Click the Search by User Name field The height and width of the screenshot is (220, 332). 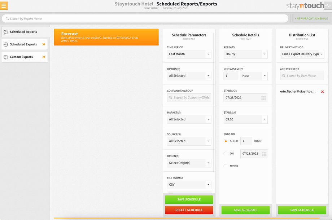(302, 76)
